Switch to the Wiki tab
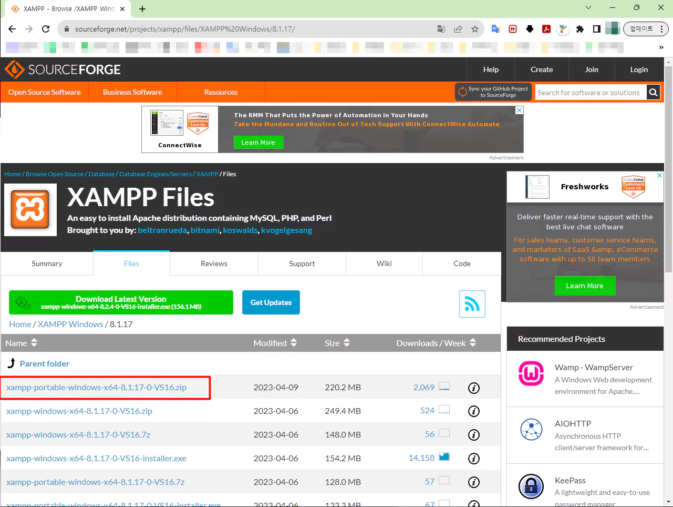673x507 pixels. pos(384,263)
